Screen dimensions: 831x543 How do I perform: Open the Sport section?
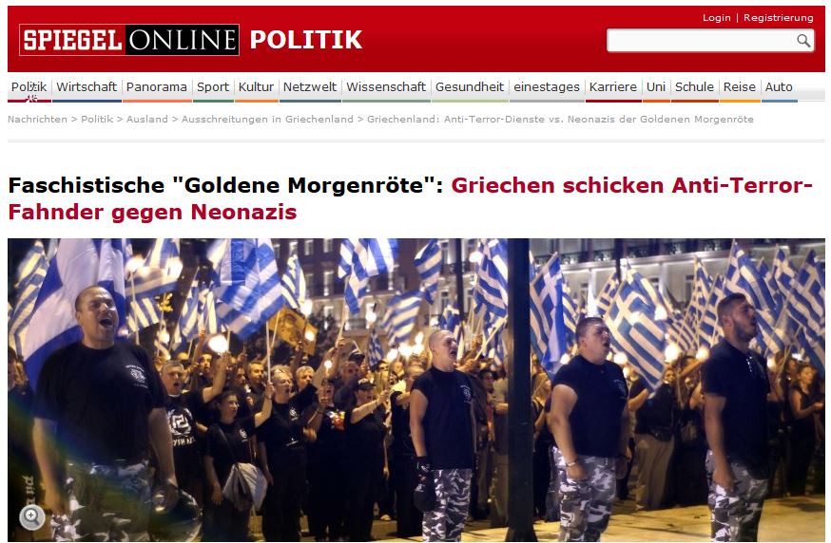click(x=213, y=86)
